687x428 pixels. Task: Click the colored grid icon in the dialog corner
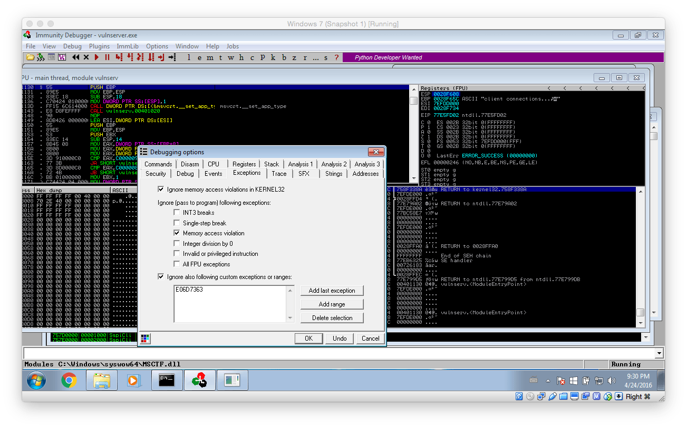pyautogui.click(x=145, y=339)
